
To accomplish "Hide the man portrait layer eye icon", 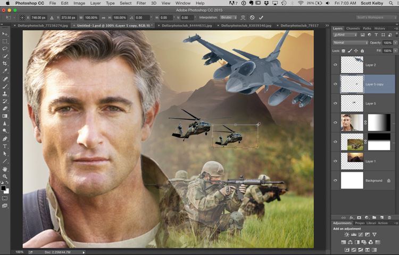I will (335, 122).
